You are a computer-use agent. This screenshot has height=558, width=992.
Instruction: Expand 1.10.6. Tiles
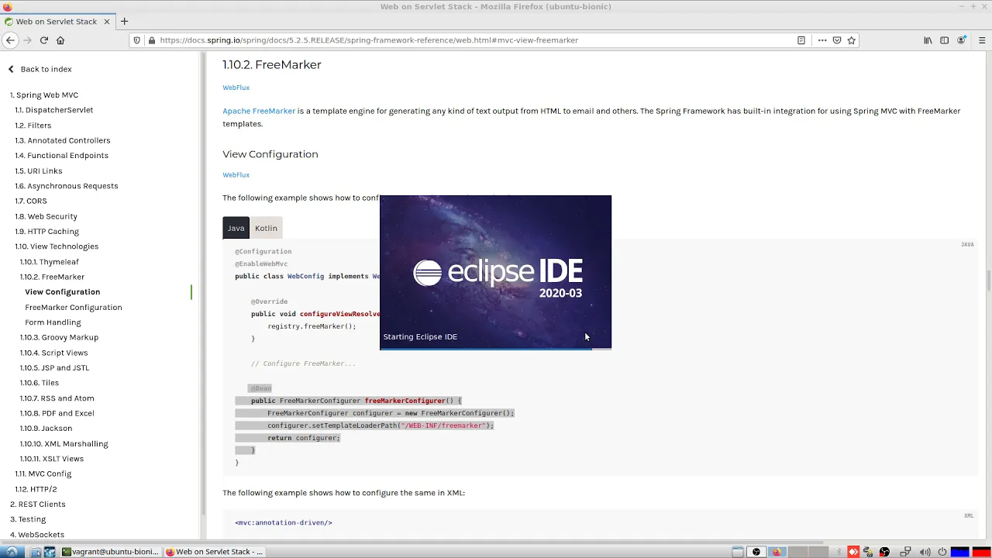[x=40, y=383]
